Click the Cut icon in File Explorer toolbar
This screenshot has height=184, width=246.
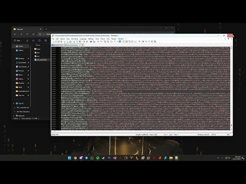tap(27, 41)
